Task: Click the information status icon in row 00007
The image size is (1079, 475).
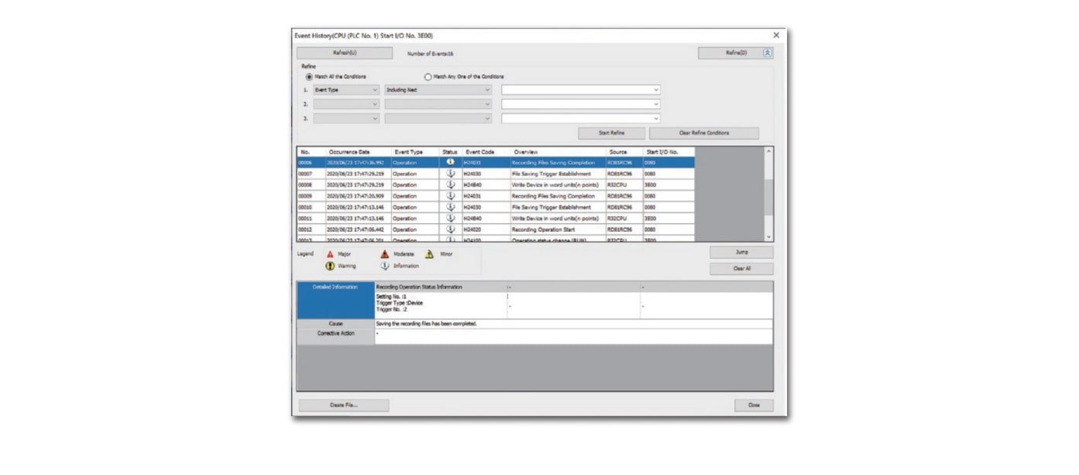Action: coord(450,174)
